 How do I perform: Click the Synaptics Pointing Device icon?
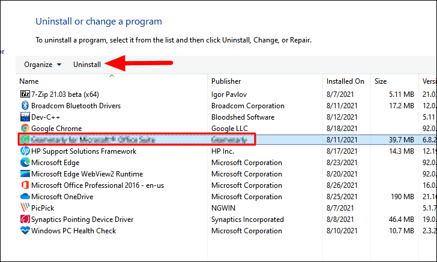(25, 219)
